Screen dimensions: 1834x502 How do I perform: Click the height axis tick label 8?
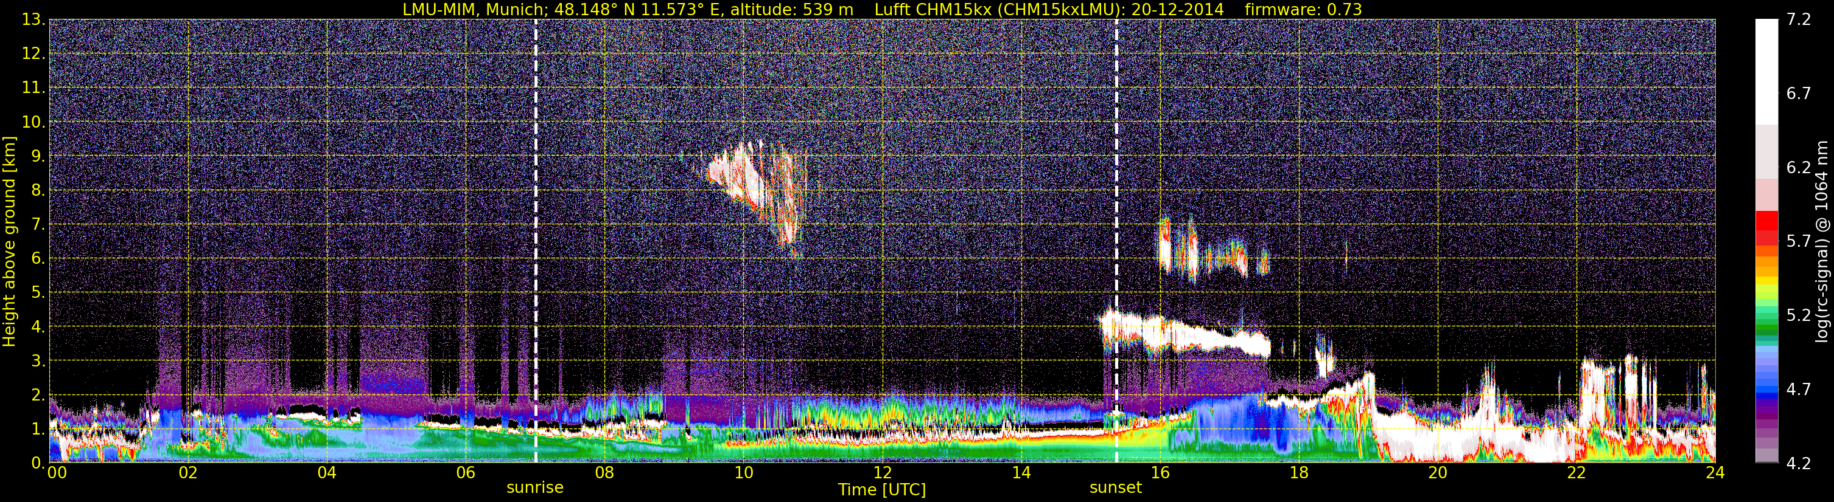tap(37, 191)
